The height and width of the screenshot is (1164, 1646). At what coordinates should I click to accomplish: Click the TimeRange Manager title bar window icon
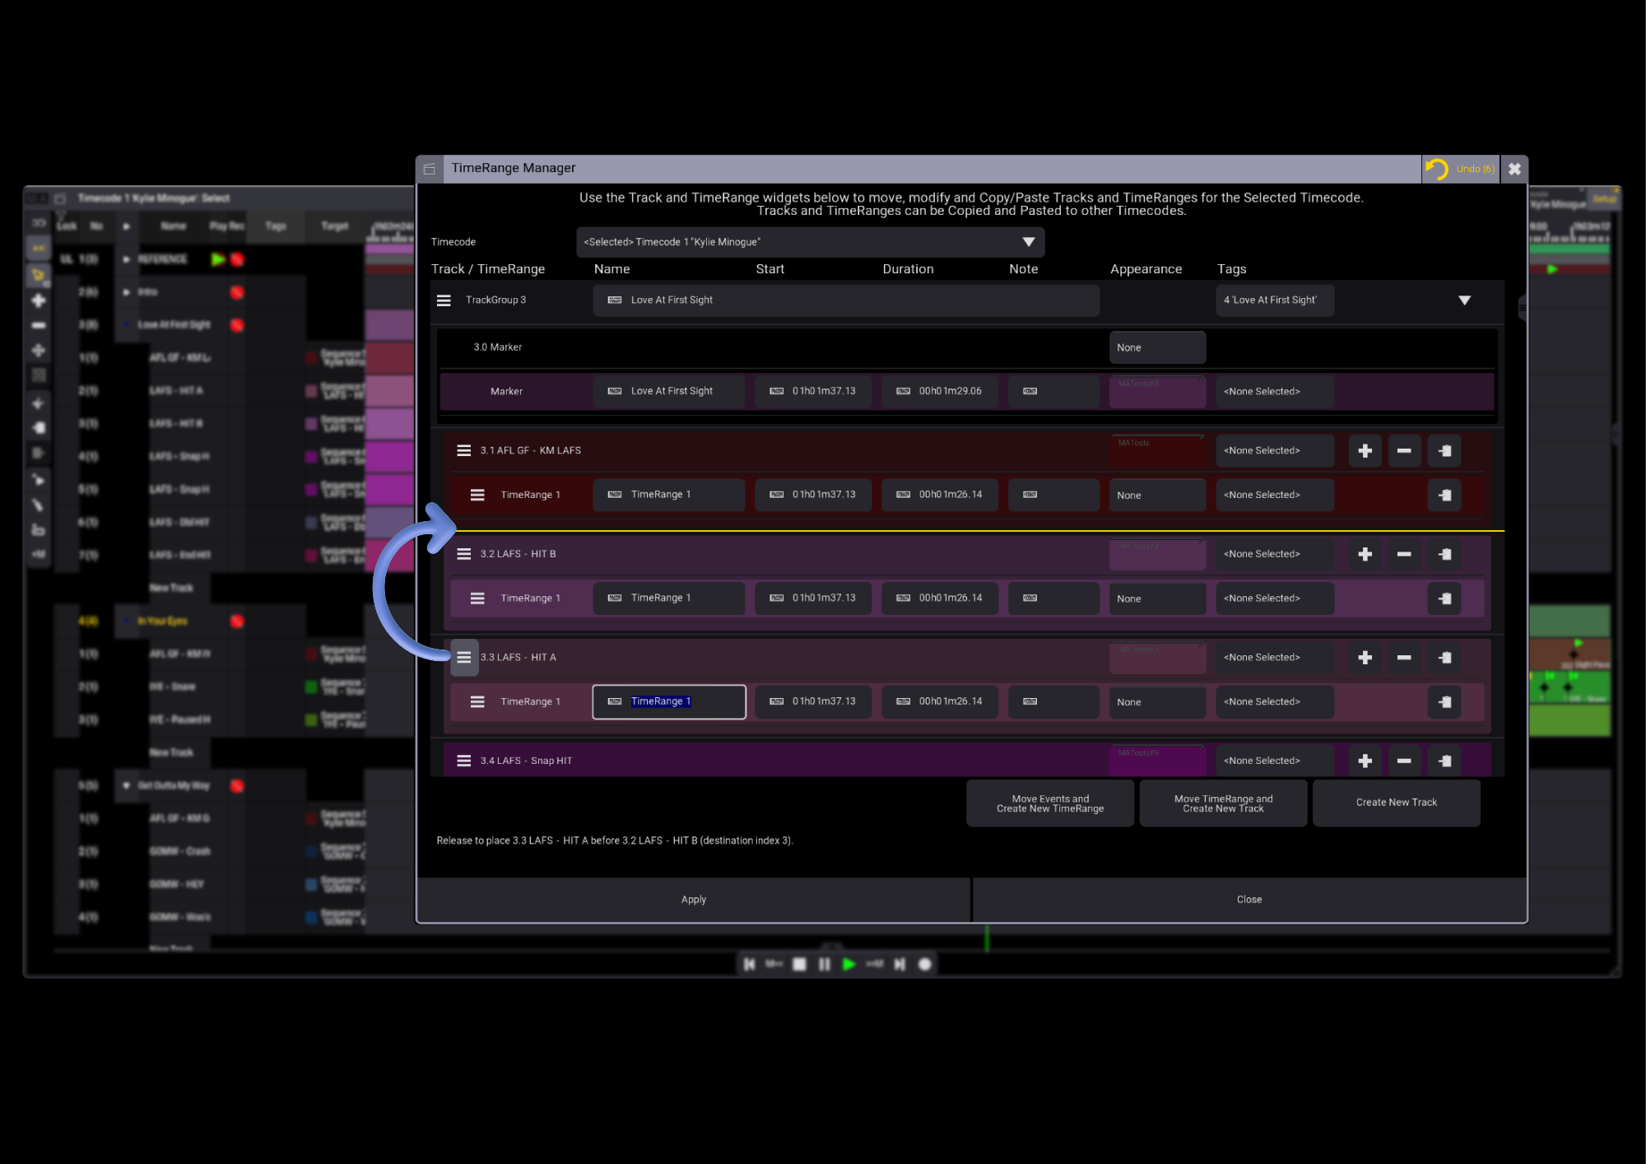[429, 169]
